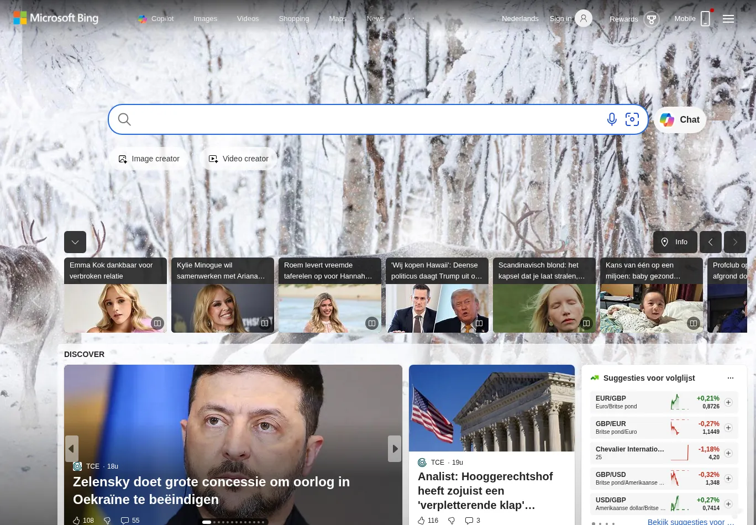Open Copilot Chat button

coord(680,120)
